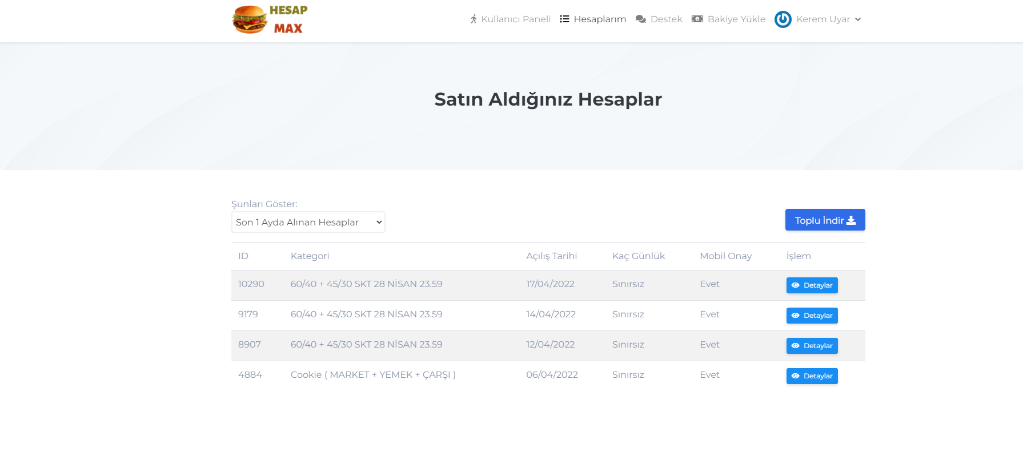
Task: Click the banknote icon beside Bakiye Yükle
Action: point(697,19)
